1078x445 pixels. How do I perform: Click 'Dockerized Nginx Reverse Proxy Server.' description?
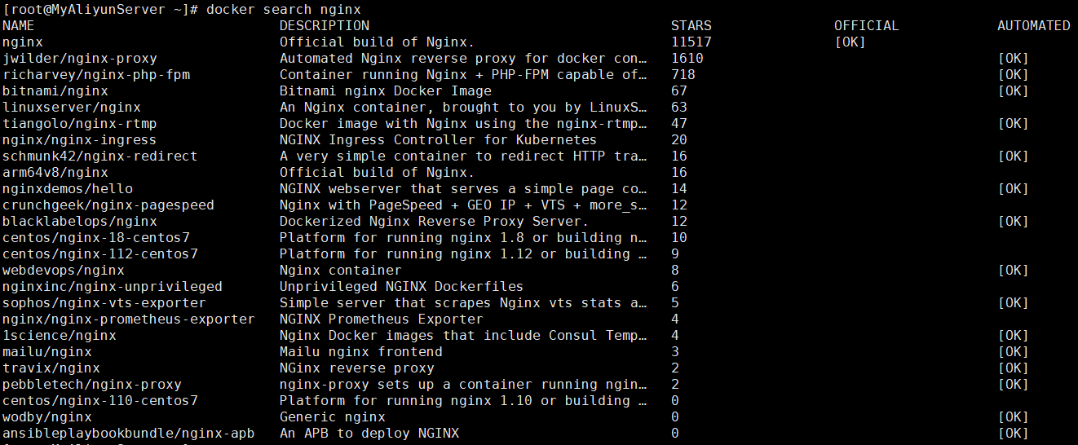[x=435, y=221]
